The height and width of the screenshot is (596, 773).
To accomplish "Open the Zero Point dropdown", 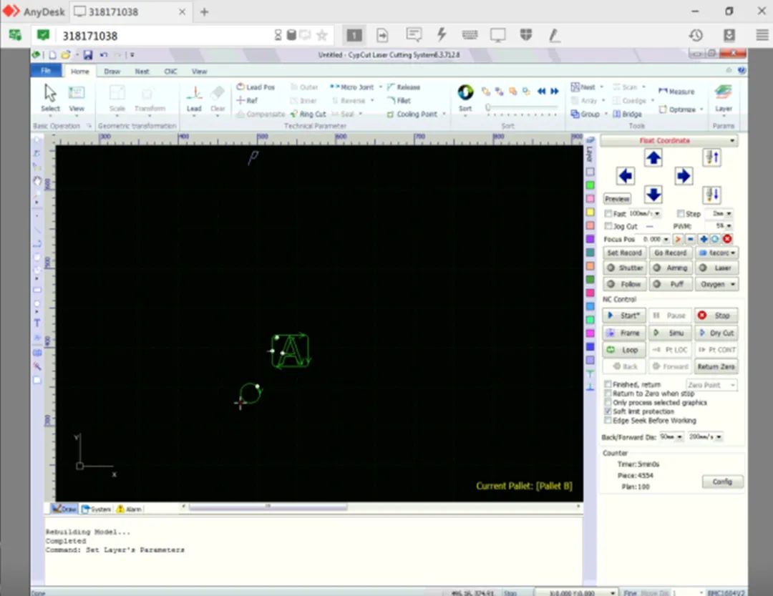I will click(x=733, y=385).
